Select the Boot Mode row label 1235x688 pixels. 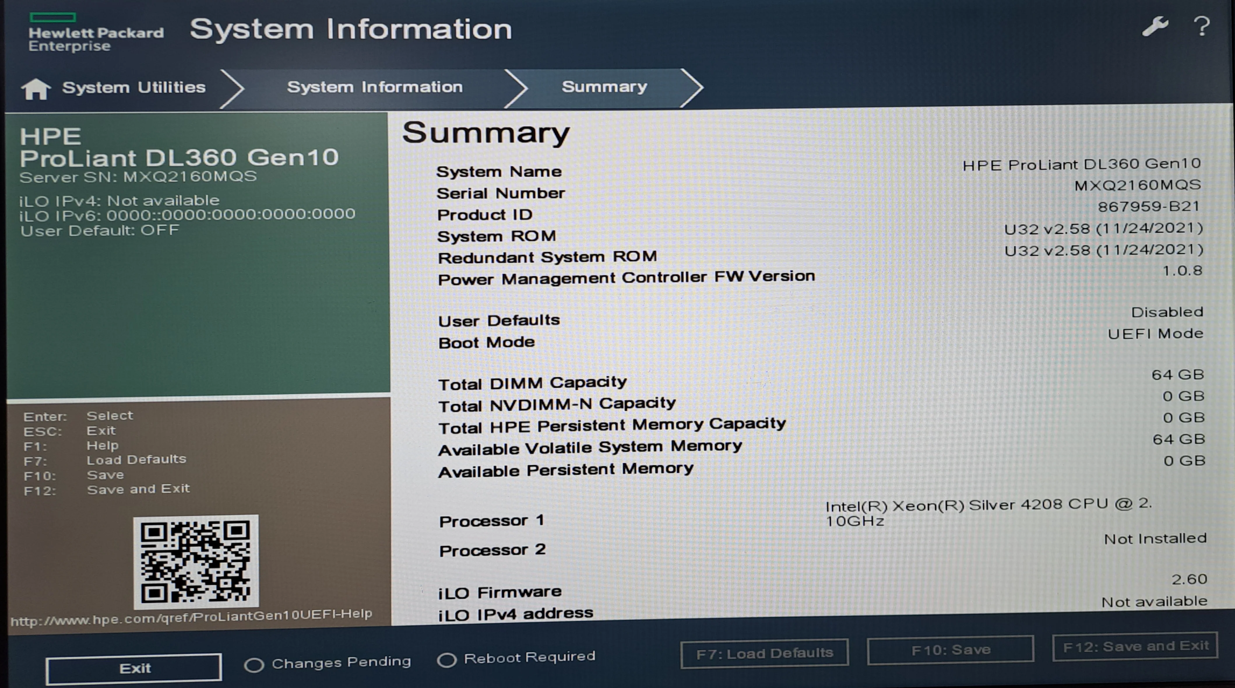[486, 343]
